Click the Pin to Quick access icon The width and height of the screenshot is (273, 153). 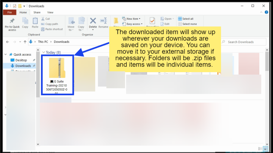pyautogui.click(x=12, y=22)
